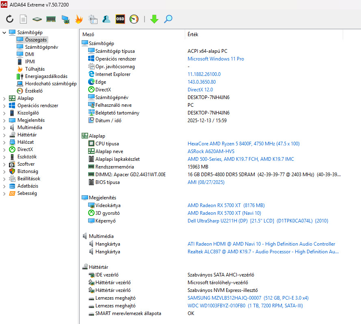
Task: Open the ATI Radeon HDMI audio link
Action: 262,244
